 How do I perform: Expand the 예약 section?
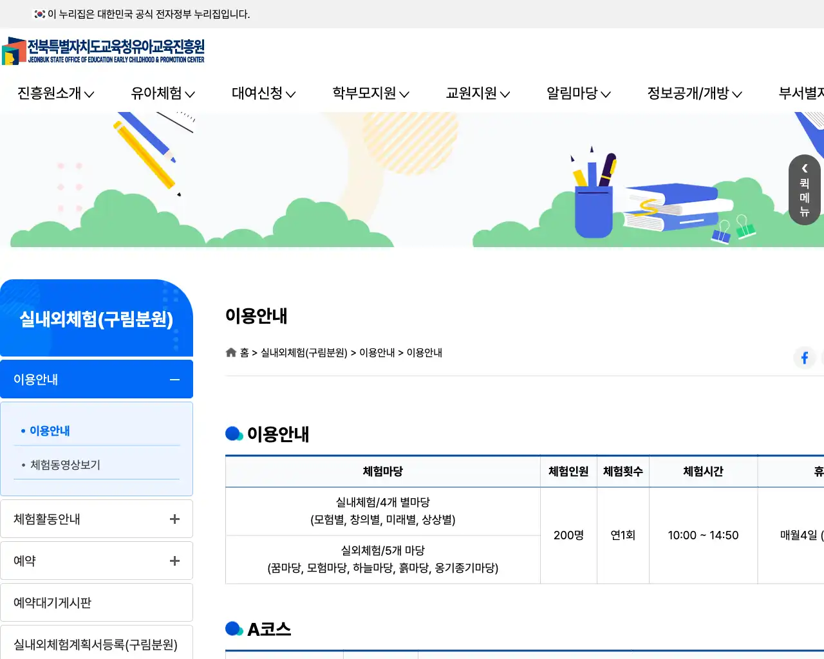[x=174, y=560]
